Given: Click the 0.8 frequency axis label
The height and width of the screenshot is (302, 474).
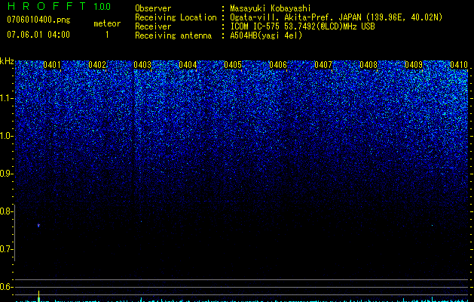Looking at the screenshot, I should coord(6,211).
